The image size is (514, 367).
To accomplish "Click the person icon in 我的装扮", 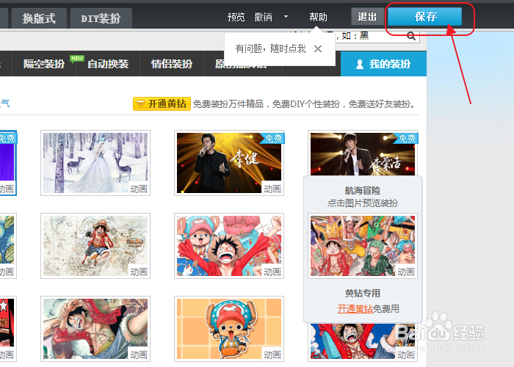I will point(360,65).
